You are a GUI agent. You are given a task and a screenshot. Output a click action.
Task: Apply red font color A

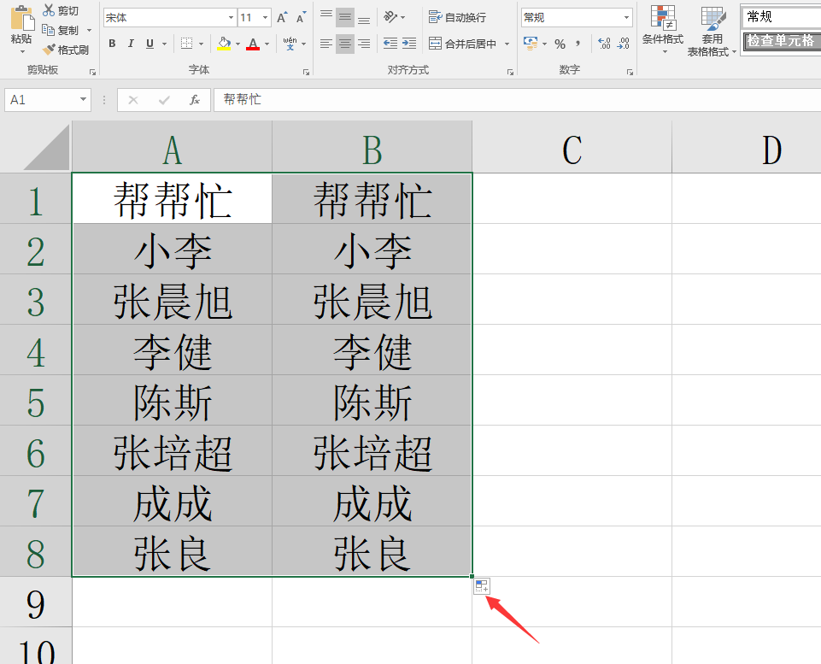point(253,44)
